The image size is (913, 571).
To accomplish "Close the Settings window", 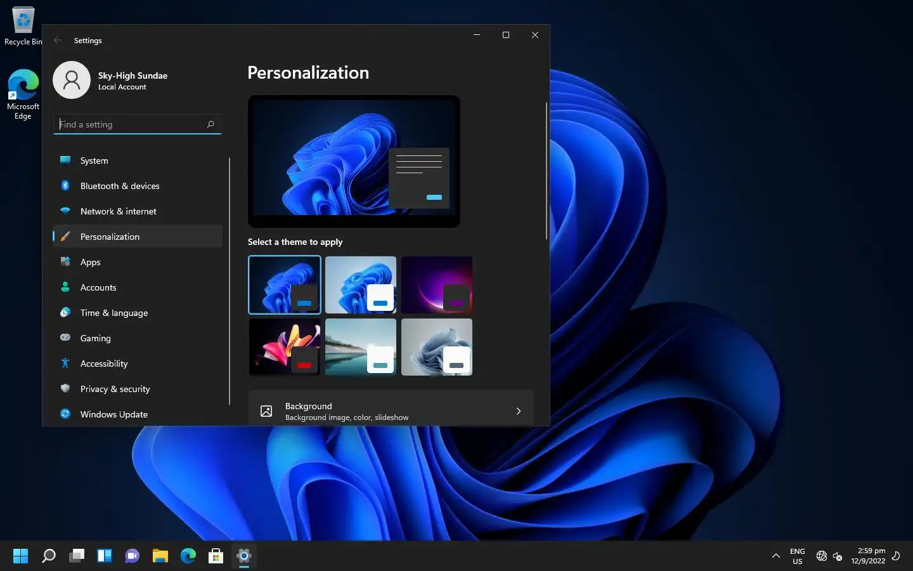I will pos(535,35).
